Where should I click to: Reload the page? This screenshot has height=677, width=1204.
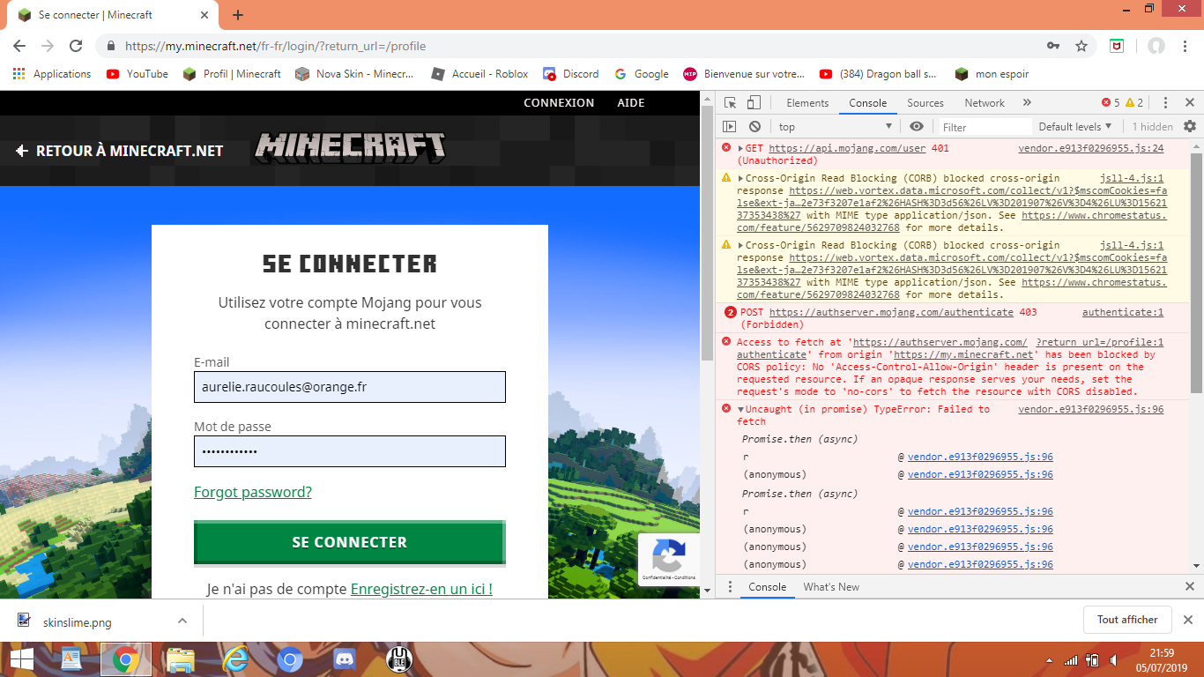76,46
